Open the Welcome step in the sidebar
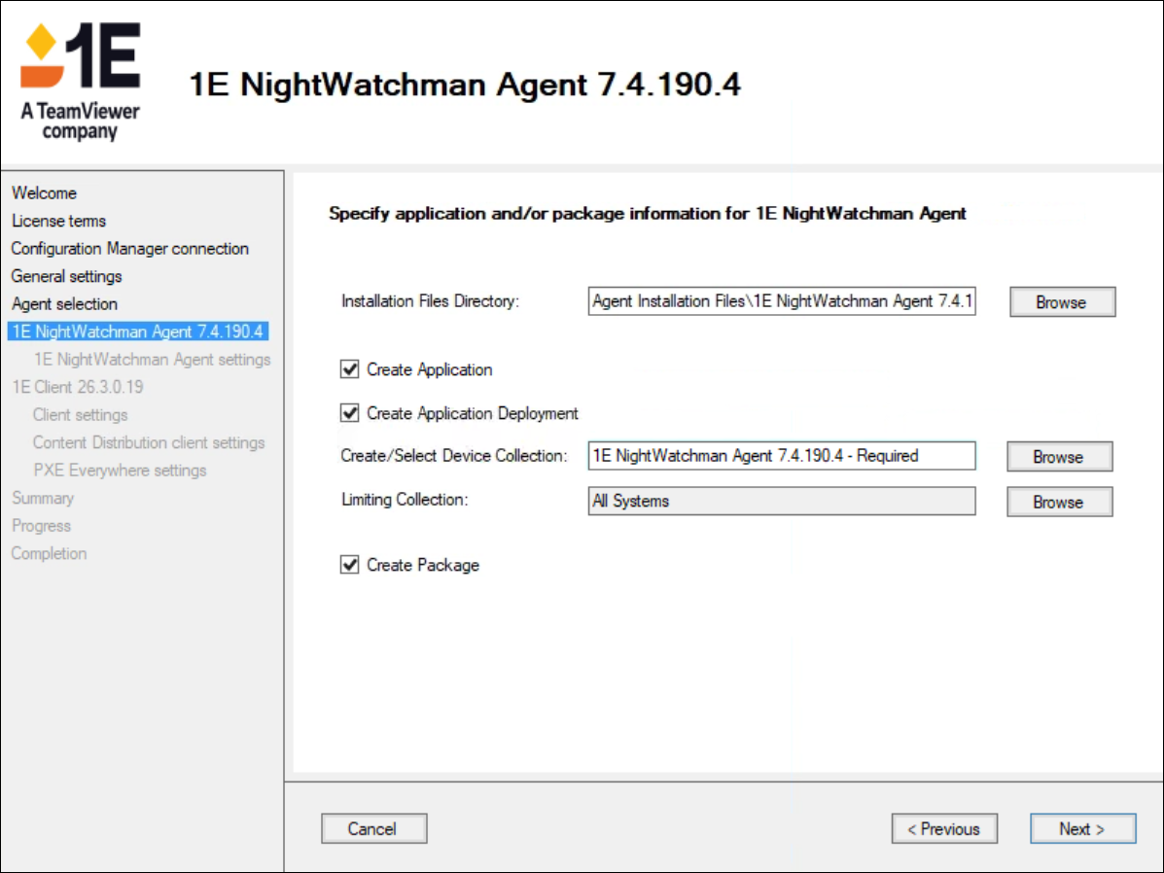Viewport: 1164px width, 873px height. (44, 193)
